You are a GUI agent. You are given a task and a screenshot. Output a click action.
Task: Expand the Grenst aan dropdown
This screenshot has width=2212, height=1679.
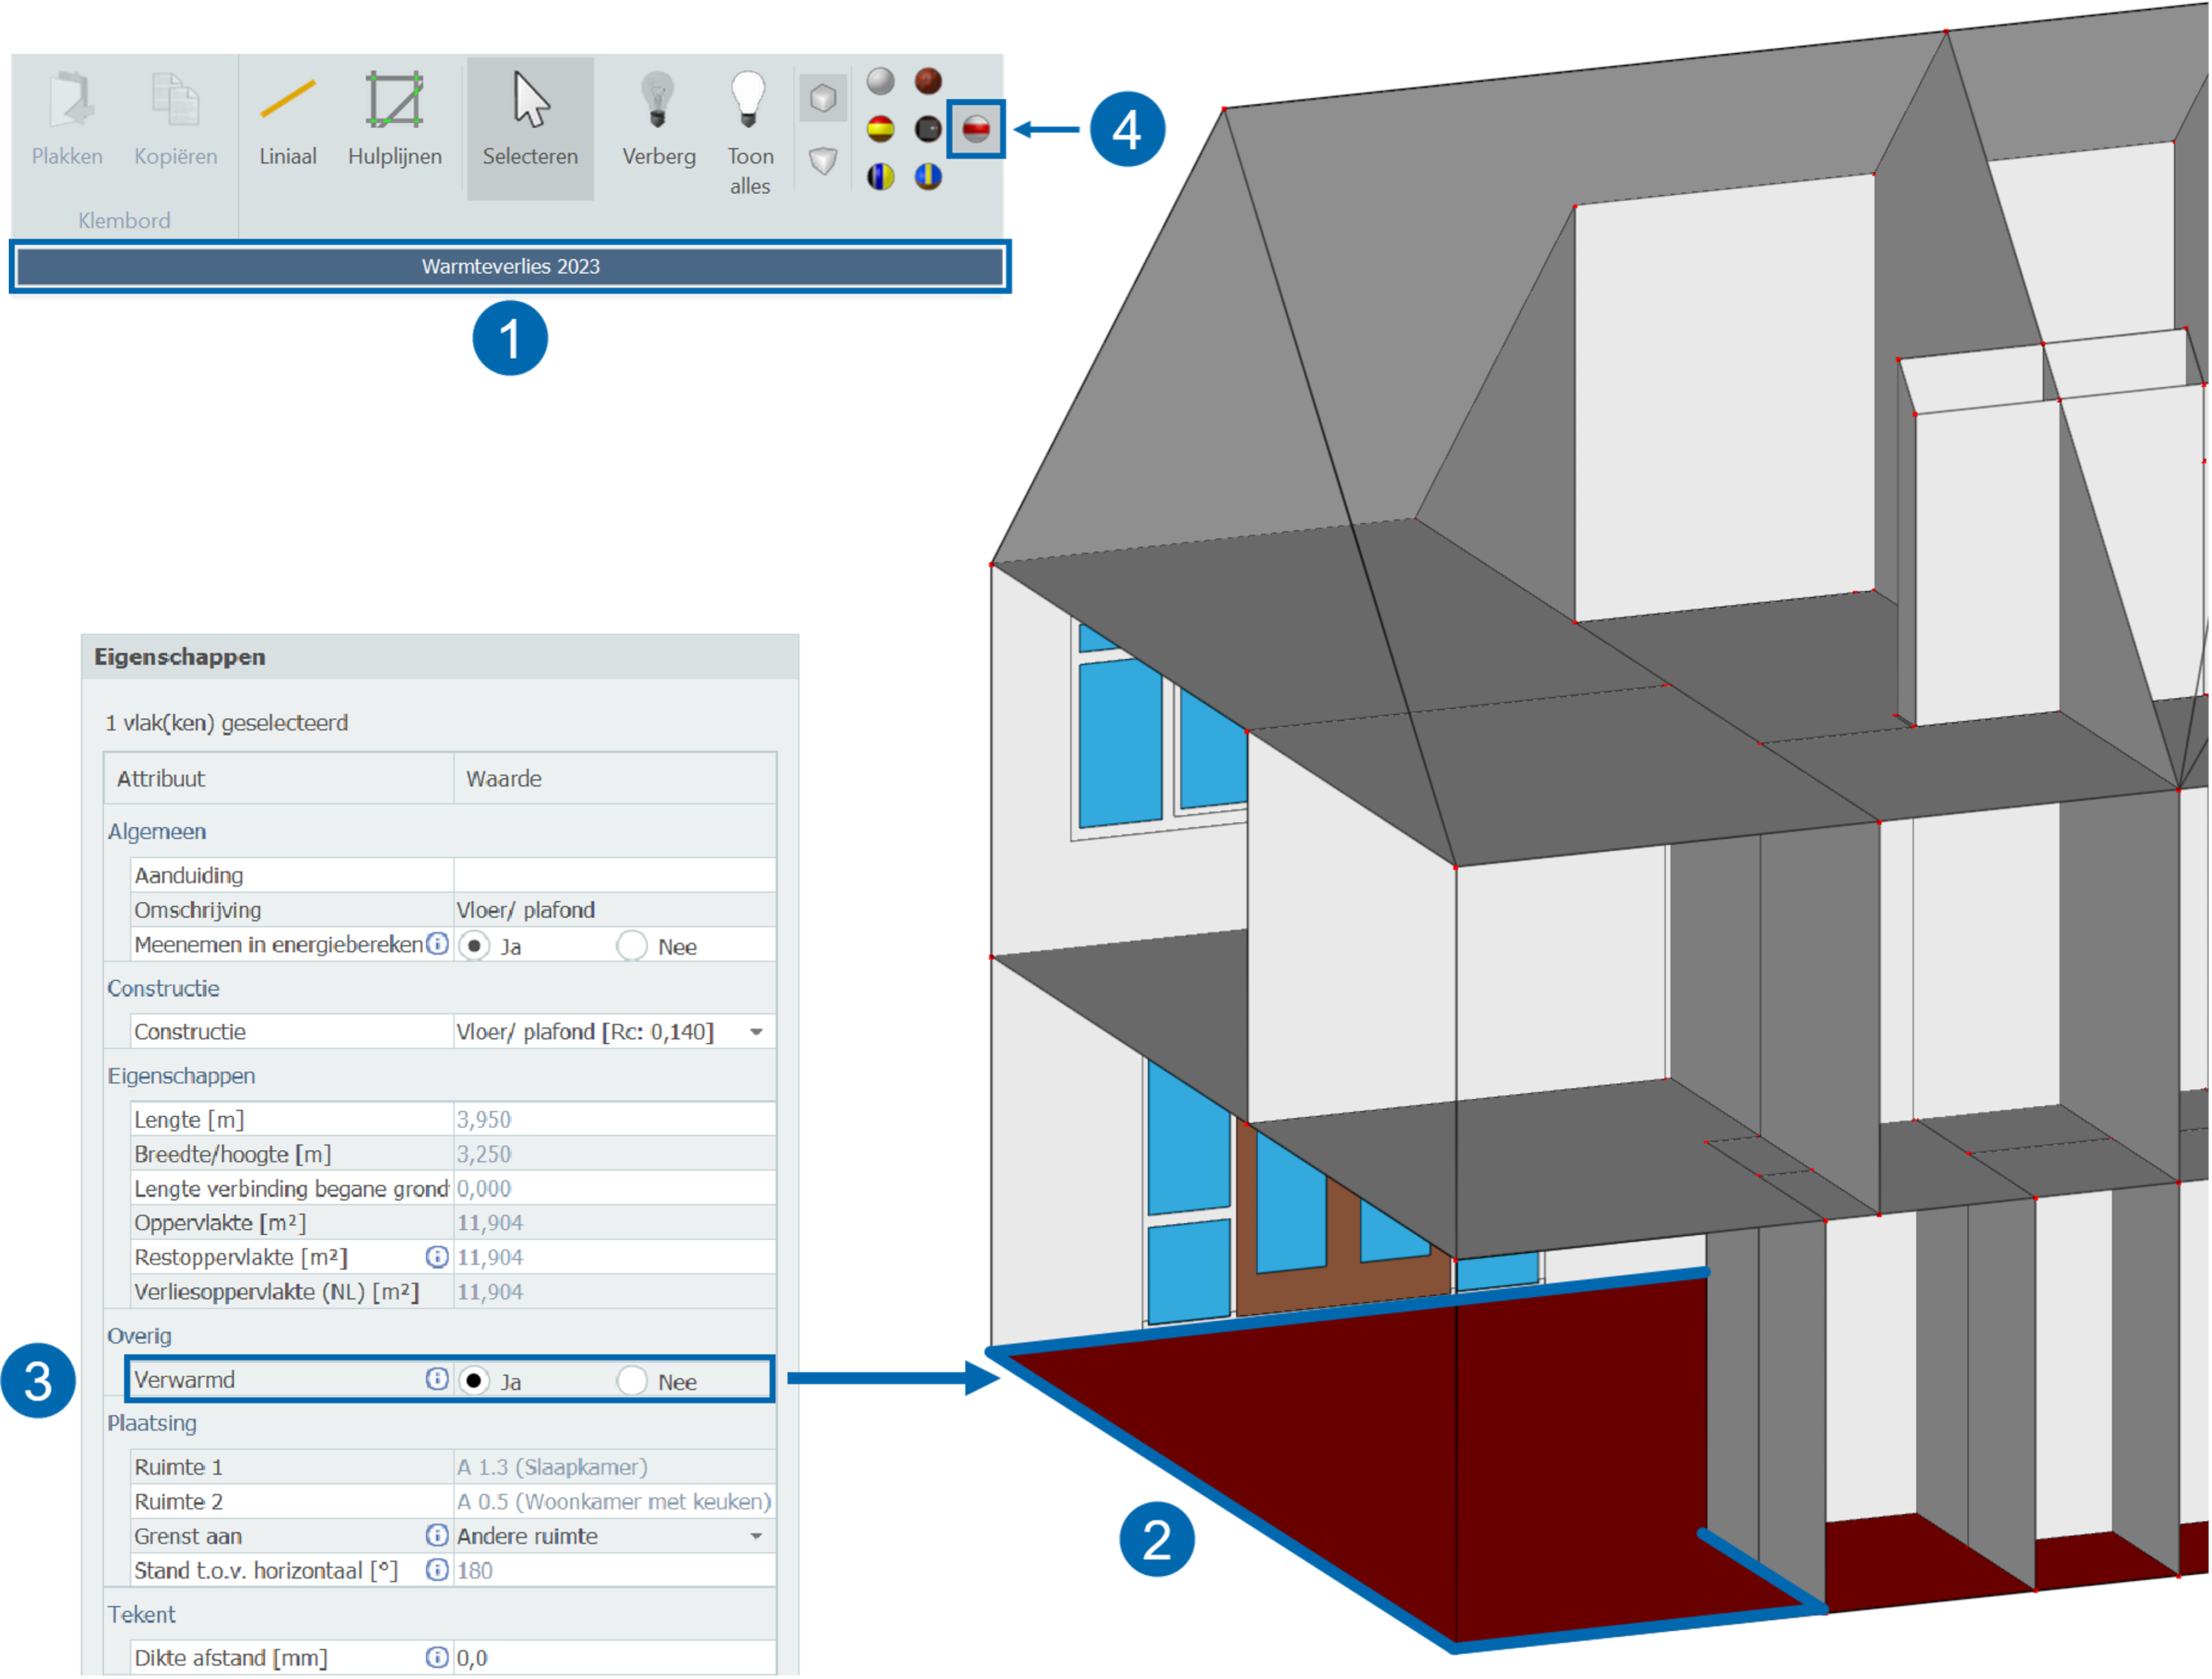pyautogui.click(x=756, y=1536)
